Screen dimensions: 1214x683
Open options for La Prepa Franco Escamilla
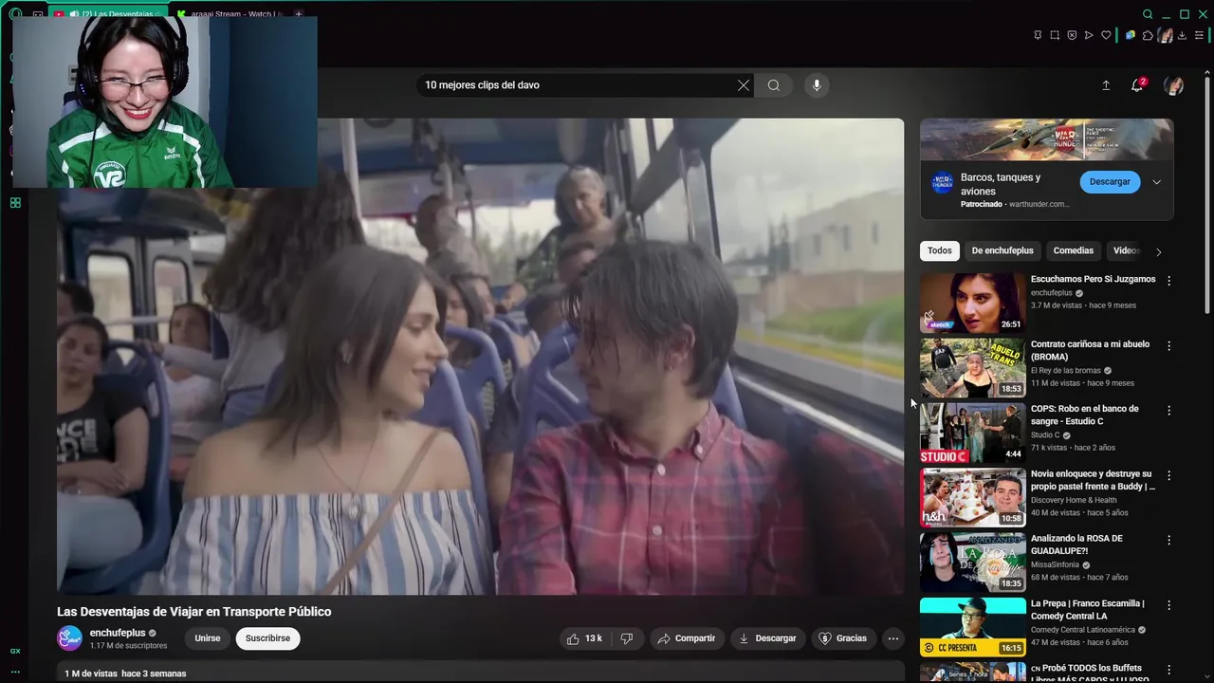point(1168,605)
